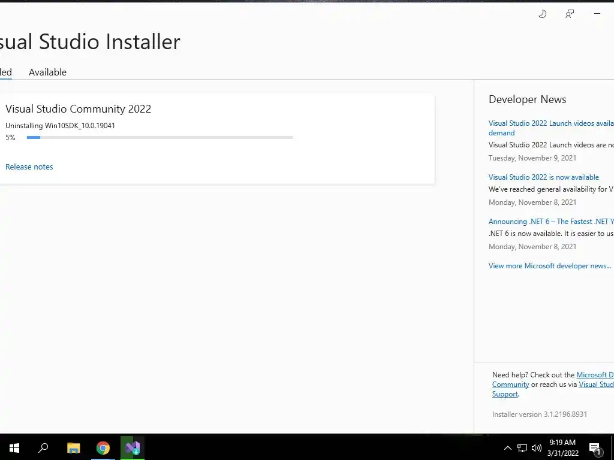Open Google Chrome from the taskbar

[103, 447]
